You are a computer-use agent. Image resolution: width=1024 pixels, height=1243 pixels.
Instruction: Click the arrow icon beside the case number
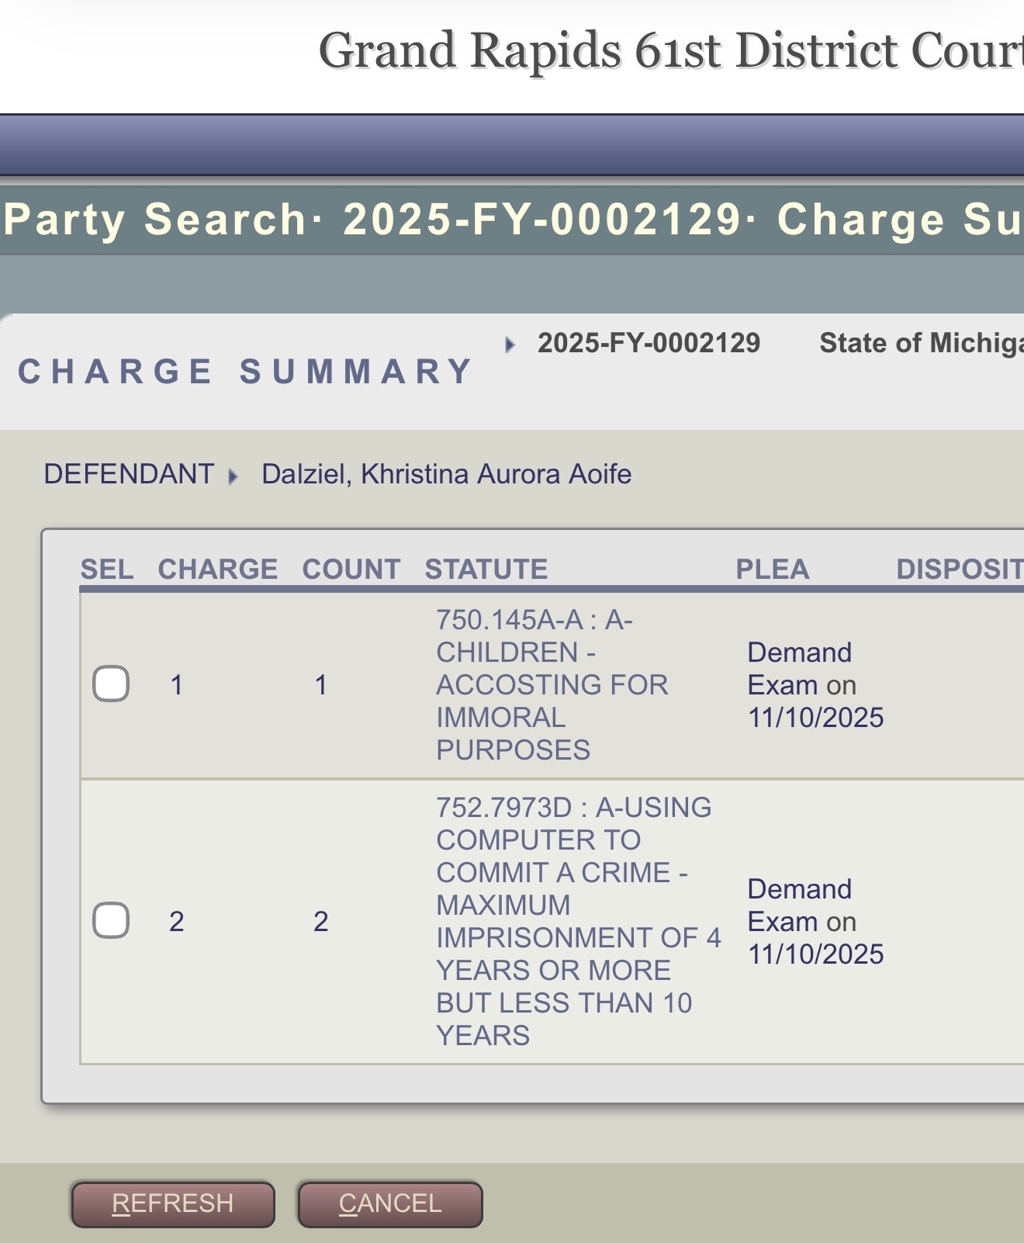(510, 345)
